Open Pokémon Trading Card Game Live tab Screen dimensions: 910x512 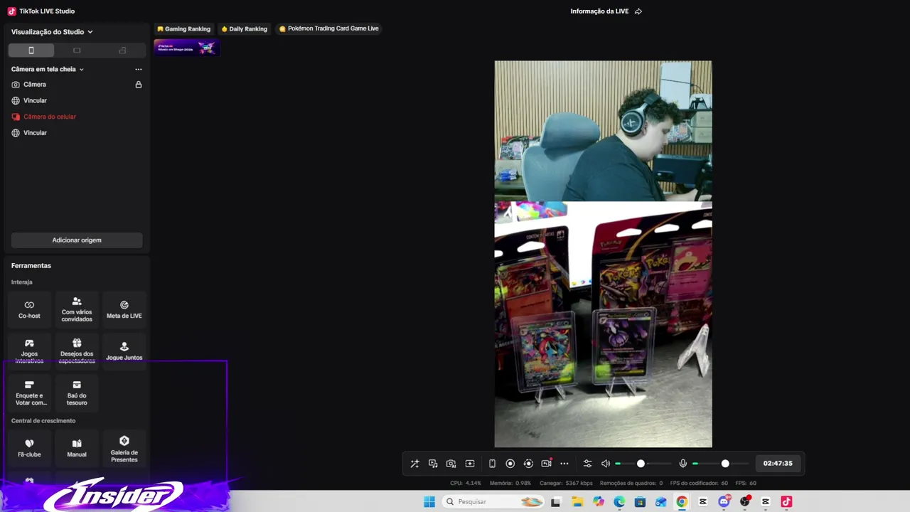pyautogui.click(x=328, y=29)
